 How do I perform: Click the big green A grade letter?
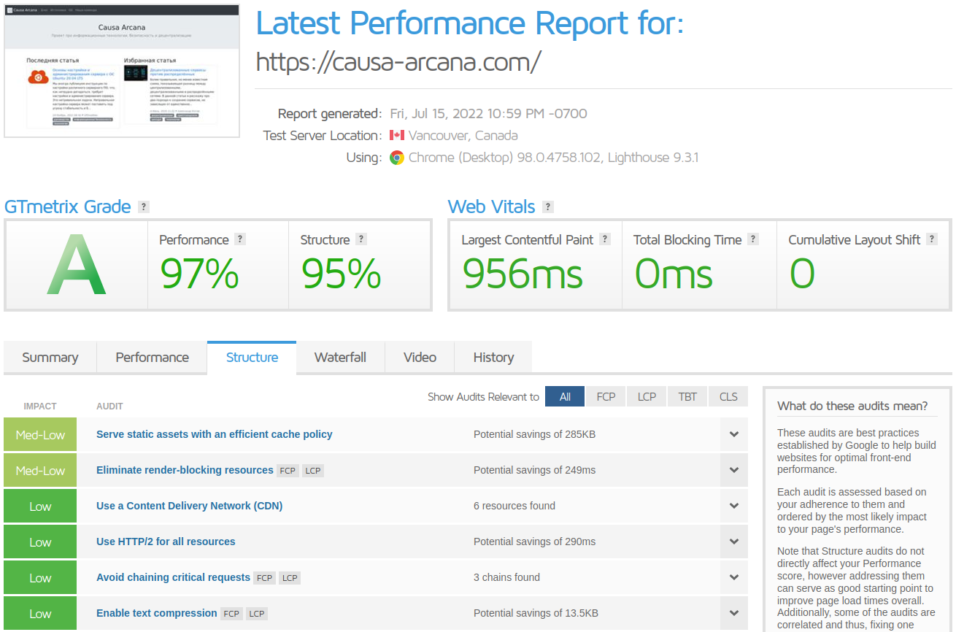[77, 264]
